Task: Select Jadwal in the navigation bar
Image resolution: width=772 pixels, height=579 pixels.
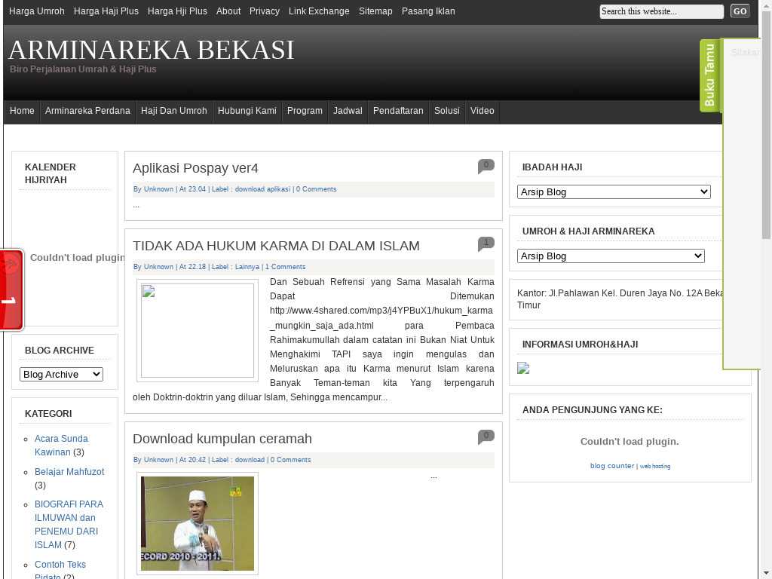Action: pyautogui.click(x=348, y=111)
